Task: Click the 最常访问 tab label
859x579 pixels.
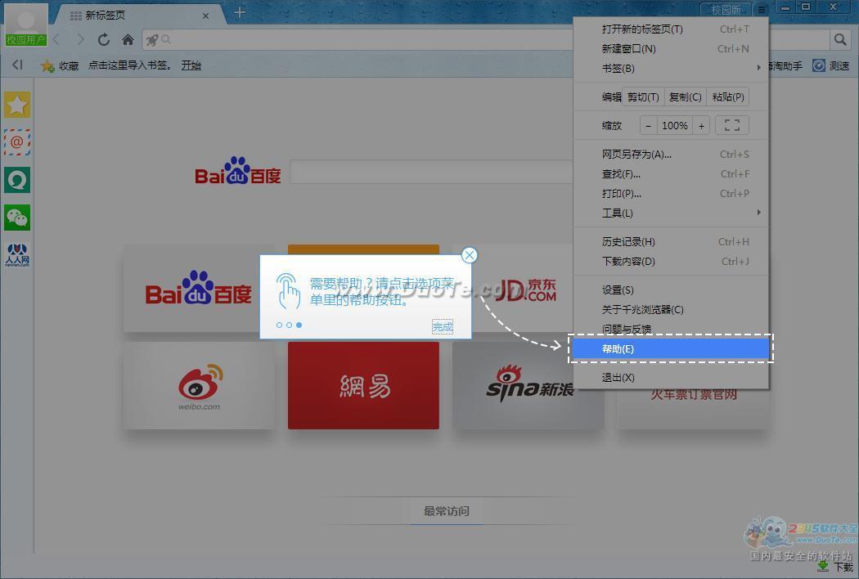Action: 447,511
